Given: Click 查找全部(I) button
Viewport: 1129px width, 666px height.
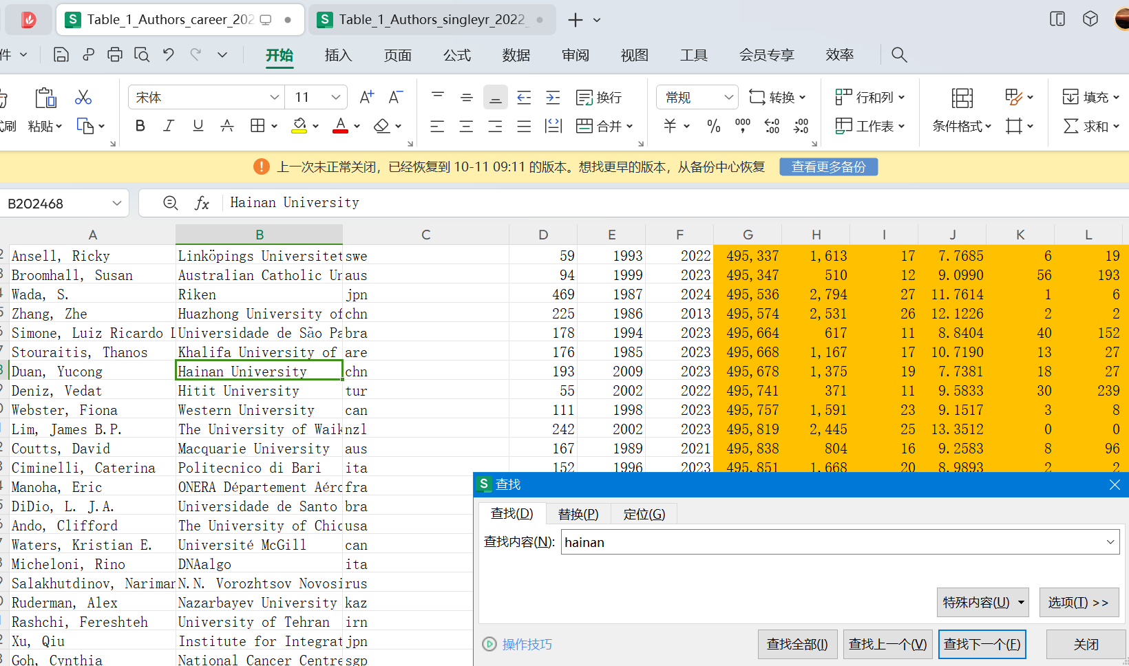Looking at the screenshot, I should 797,645.
